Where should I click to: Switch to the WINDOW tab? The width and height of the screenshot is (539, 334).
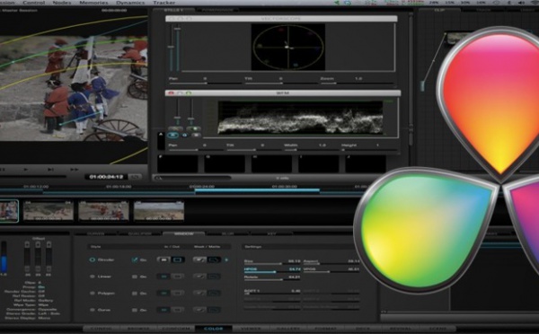[x=183, y=233]
